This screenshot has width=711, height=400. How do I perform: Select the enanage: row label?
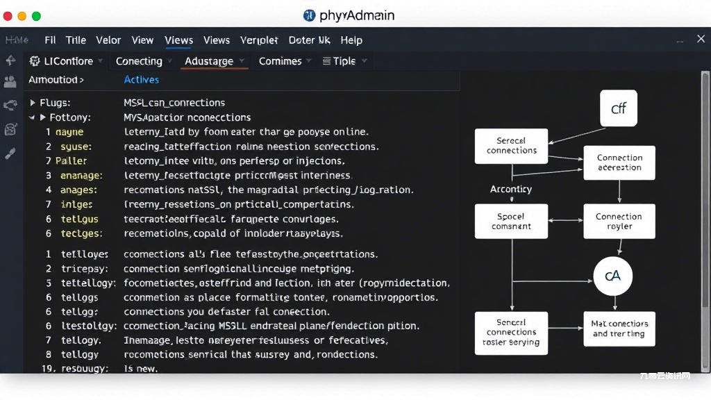pos(82,176)
